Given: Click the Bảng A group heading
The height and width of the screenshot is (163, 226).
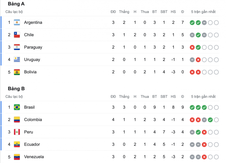Looking at the screenshot, I should coord(16,4).
